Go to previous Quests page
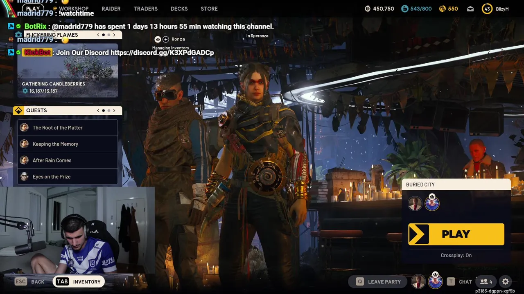The width and height of the screenshot is (524, 294). coord(98,110)
